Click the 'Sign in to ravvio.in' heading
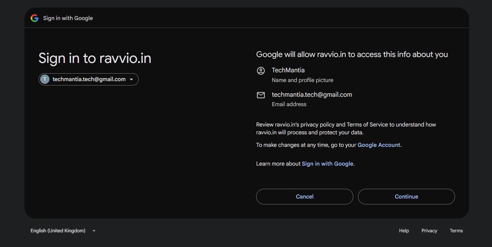492x247 pixels. click(x=95, y=59)
